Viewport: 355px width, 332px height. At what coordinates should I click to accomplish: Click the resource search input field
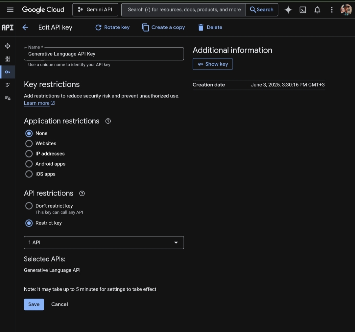(x=184, y=10)
